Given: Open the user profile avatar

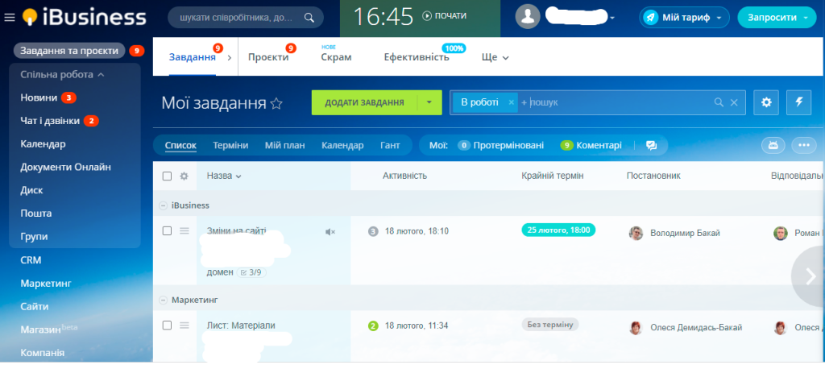Looking at the screenshot, I should pyautogui.click(x=528, y=17).
